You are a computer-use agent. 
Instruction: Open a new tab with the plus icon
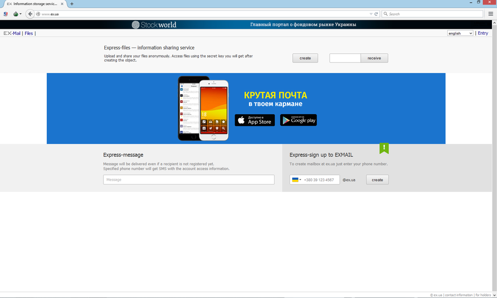[72, 3]
